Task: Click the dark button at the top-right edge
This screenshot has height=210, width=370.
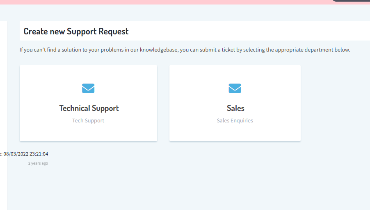Action: tap(351, 1)
